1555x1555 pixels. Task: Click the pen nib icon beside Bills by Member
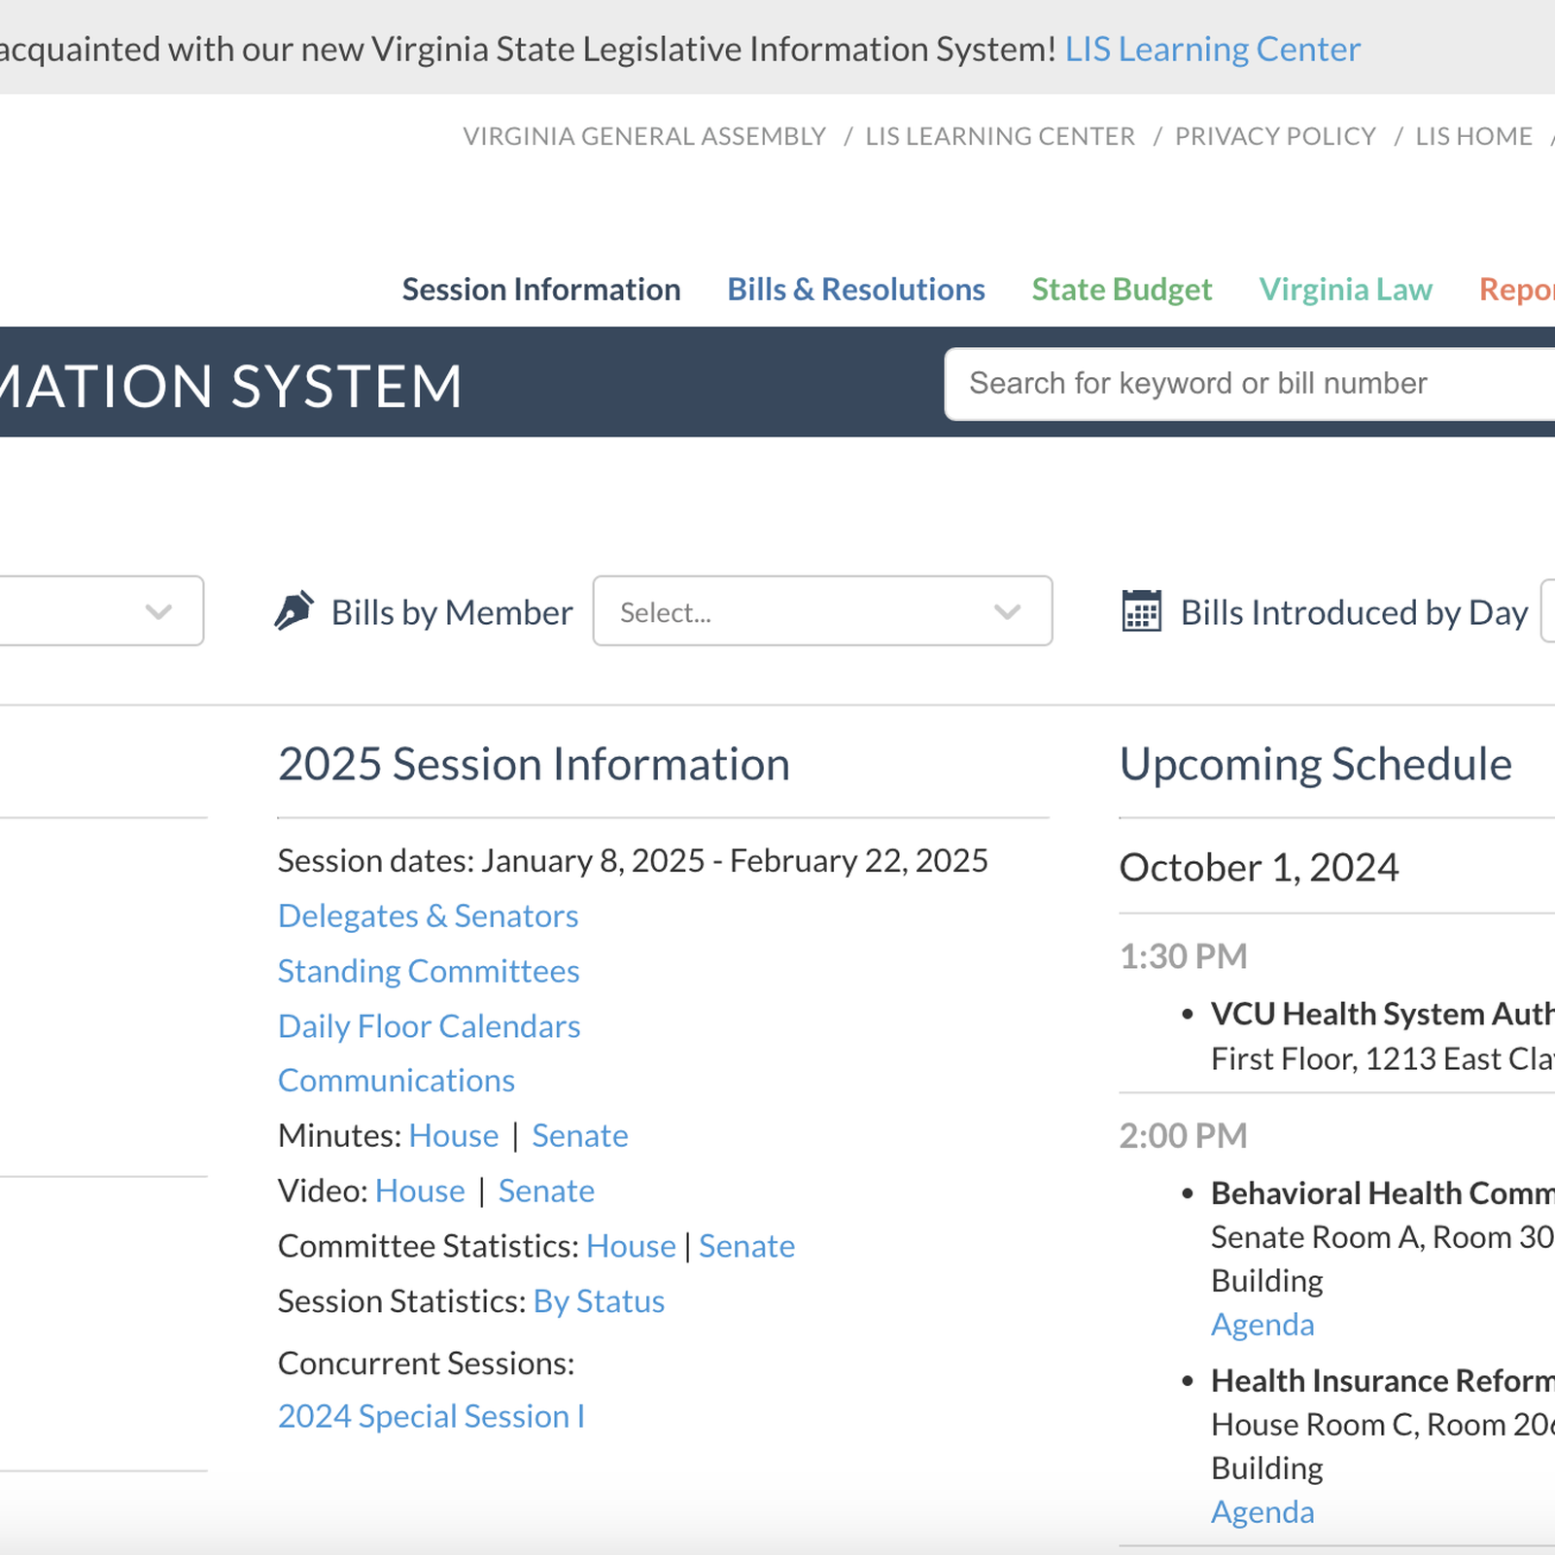click(294, 611)
